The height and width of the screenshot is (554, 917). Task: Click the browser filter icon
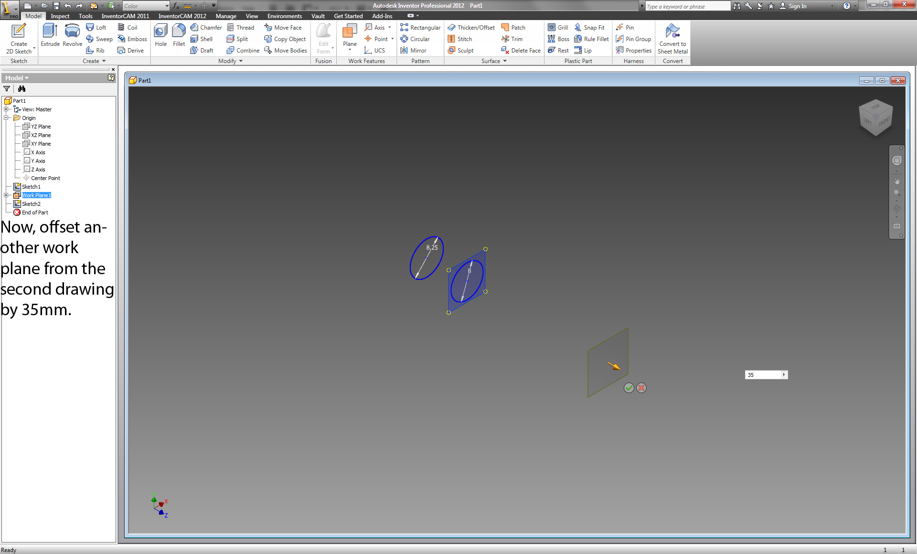7,89
